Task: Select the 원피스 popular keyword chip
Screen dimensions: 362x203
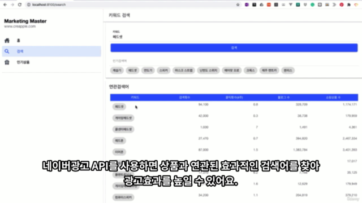Action: [x=288, y=70]
